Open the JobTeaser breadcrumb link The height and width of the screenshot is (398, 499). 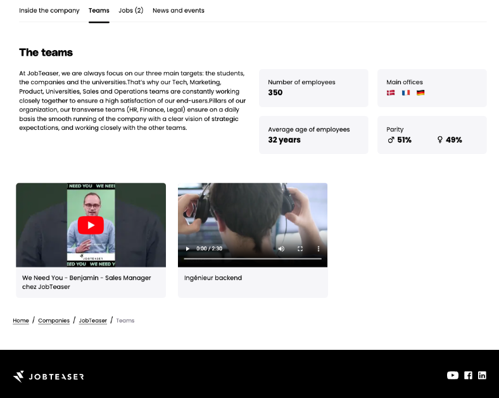coord(93,321)
